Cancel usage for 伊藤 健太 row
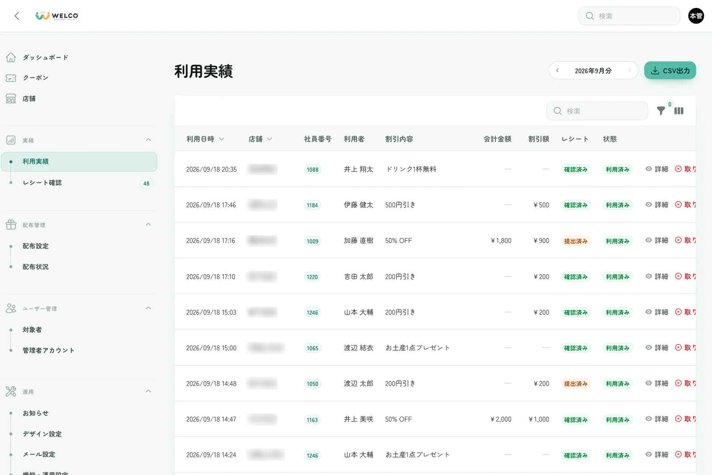The width and height of the screenshot is (712, 475). [685, 205]
